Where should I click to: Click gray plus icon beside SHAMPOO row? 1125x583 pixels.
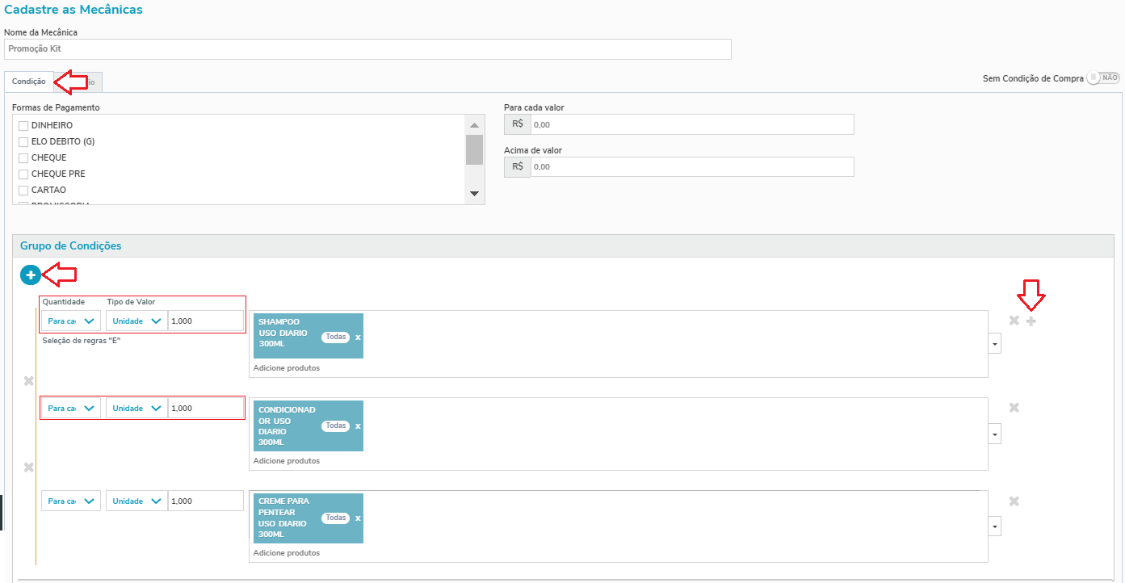(x=1031, y=321)
